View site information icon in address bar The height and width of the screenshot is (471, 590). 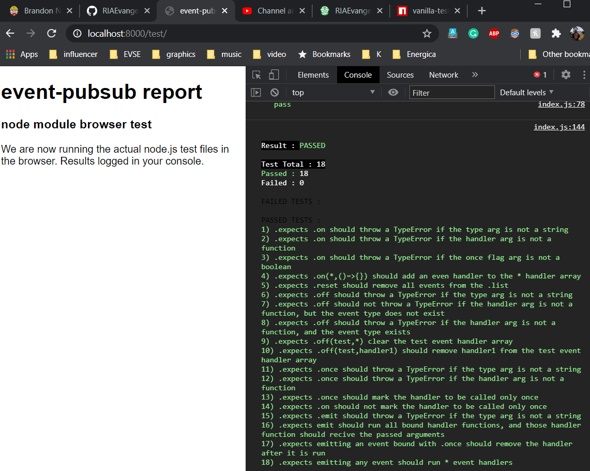tap(77, 34)
